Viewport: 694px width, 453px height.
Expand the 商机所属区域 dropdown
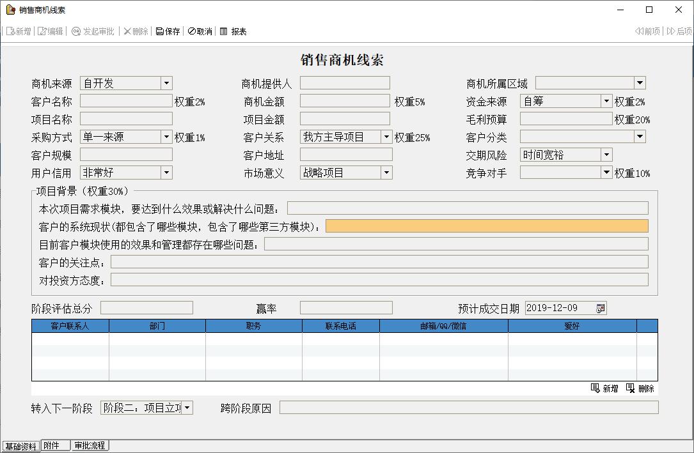[x=640, y=83]
